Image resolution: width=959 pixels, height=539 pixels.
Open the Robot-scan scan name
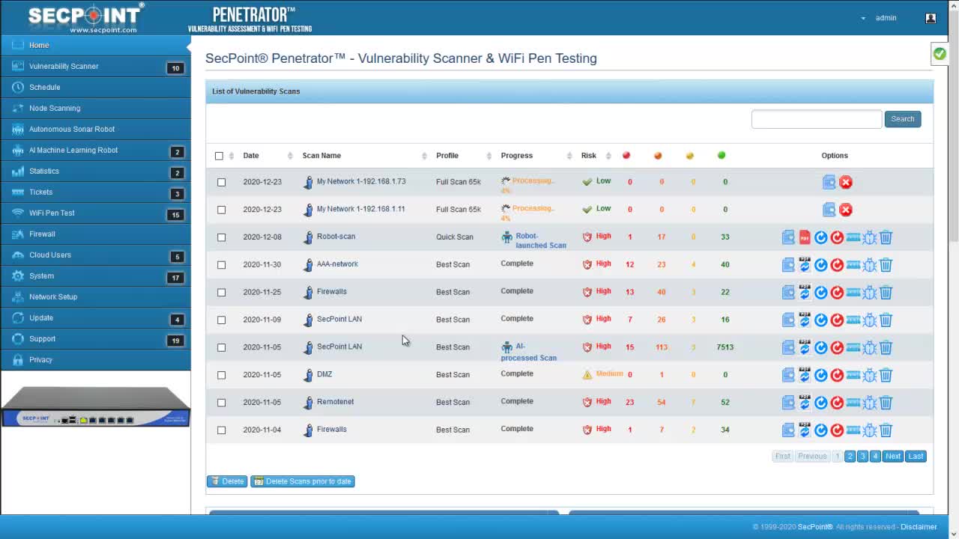tap(336, 237)
